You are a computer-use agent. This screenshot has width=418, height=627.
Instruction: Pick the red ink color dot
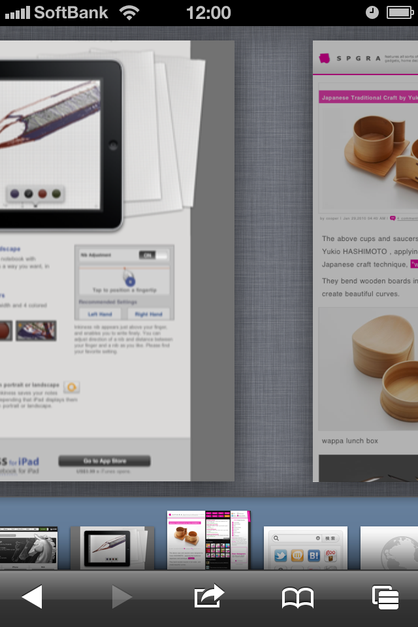click(42, 194)
